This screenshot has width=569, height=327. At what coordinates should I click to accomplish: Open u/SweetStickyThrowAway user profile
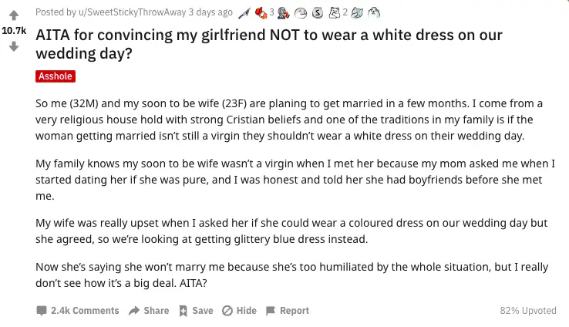click(132, 12)
